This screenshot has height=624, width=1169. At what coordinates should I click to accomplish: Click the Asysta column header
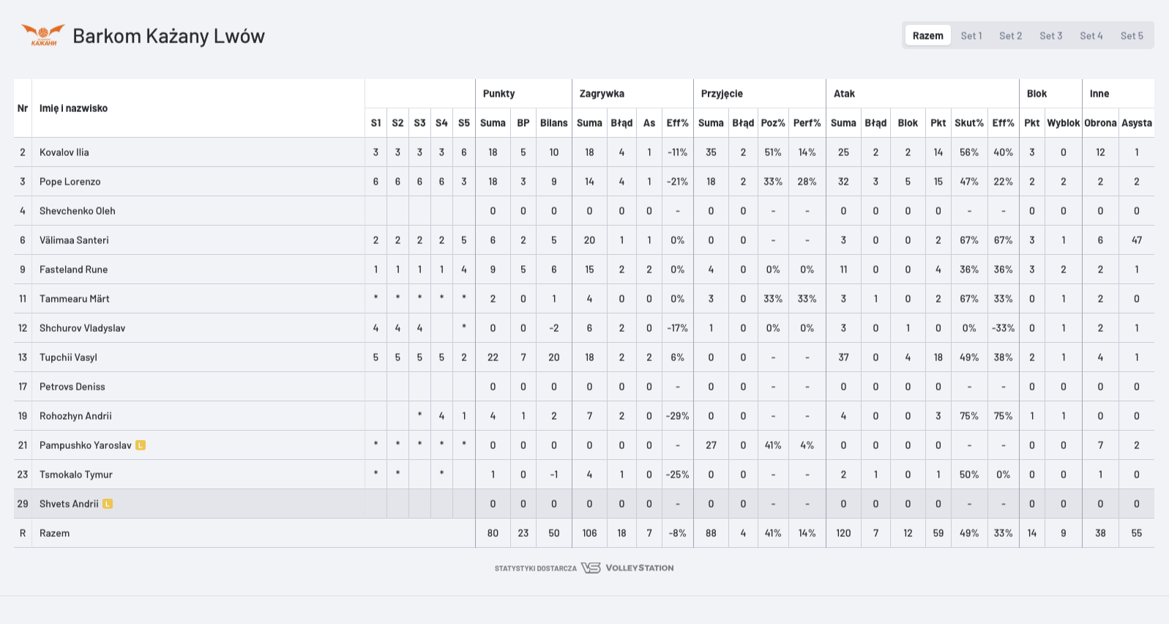1137,123
